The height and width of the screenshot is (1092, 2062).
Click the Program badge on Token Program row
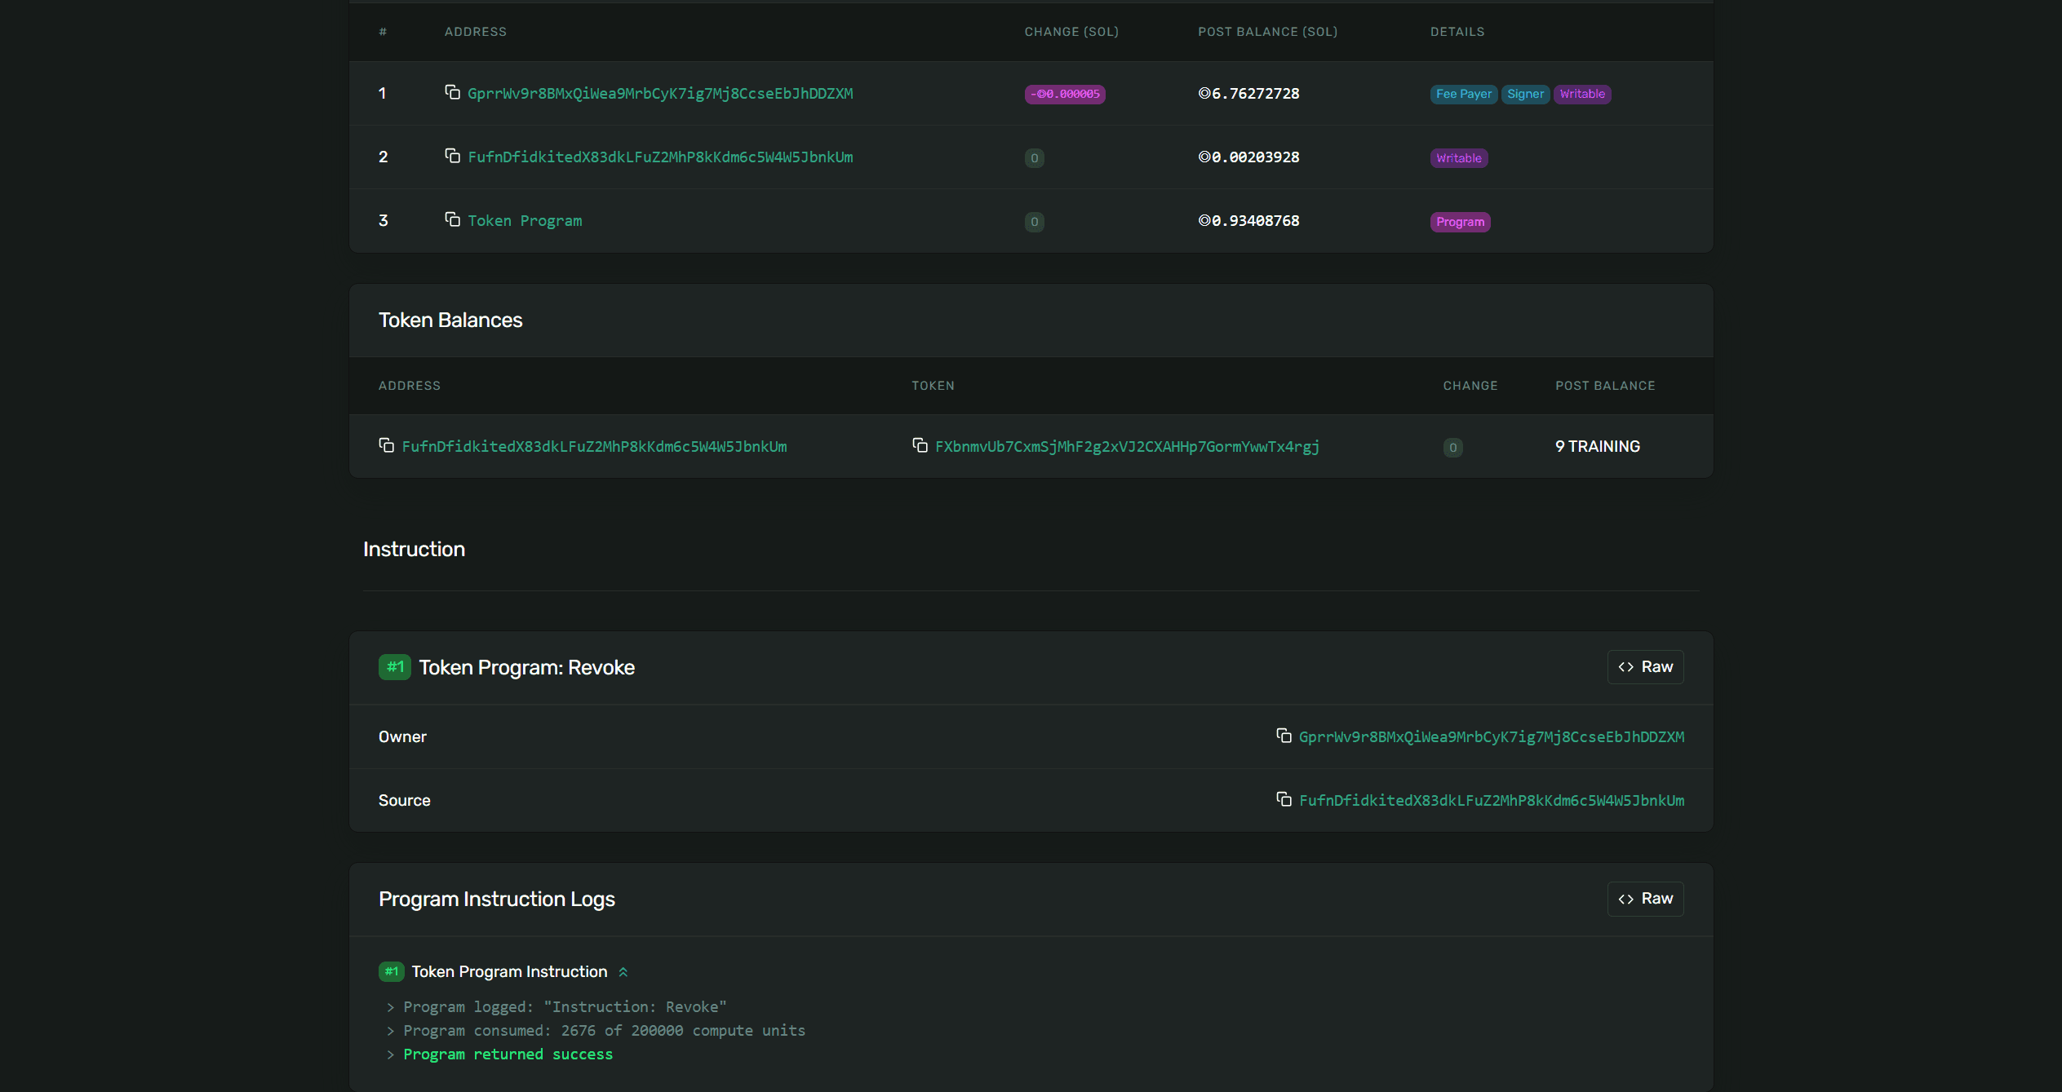tap(1460, 221)
